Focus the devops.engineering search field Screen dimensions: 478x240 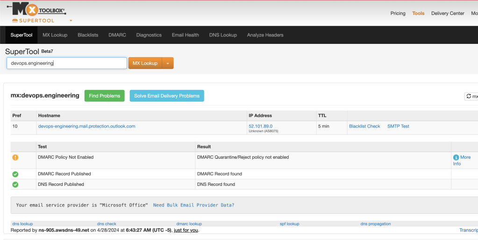pyautogui.click(x=67, y=64)
